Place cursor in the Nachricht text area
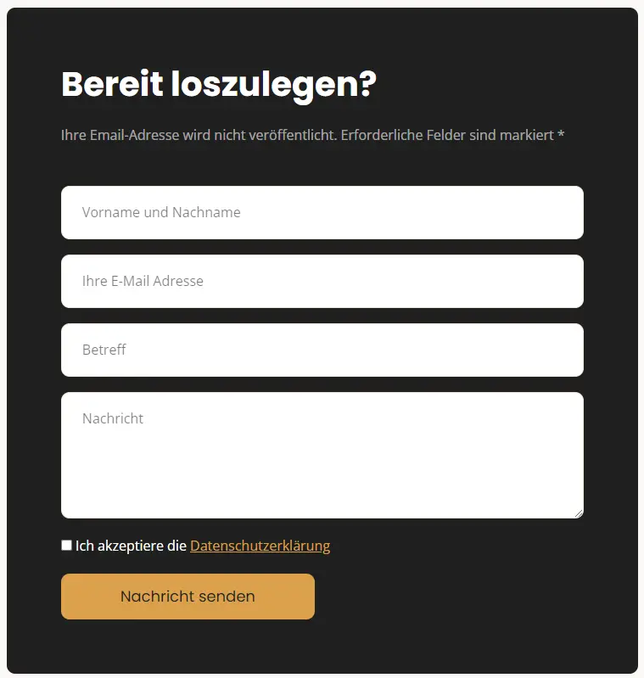This screenshot has height=678, width=644. pos(322,455)
